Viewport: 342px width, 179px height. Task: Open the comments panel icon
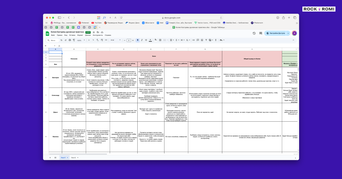pyautogui.click(x=260, y=33)
